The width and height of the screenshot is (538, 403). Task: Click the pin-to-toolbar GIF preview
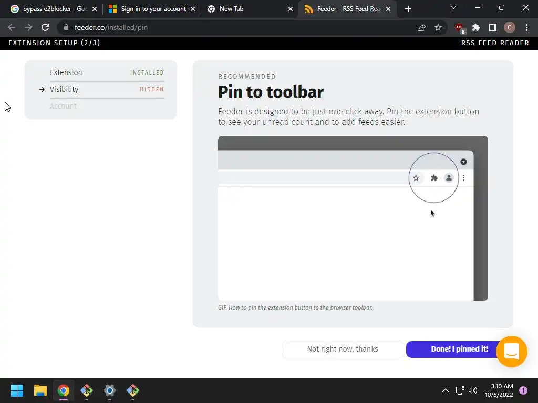(353, 218)
